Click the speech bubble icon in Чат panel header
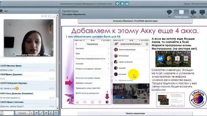The image size is (207, 116). tap(1, 11)
